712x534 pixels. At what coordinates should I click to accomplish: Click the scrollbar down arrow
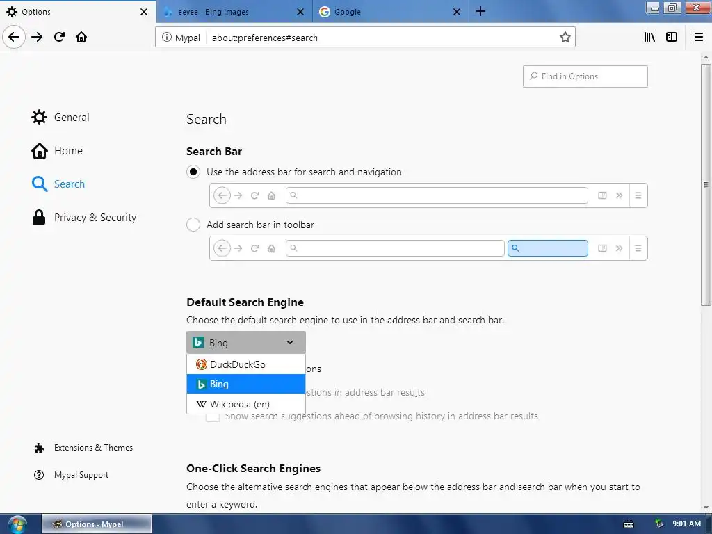tap(706, 507)
